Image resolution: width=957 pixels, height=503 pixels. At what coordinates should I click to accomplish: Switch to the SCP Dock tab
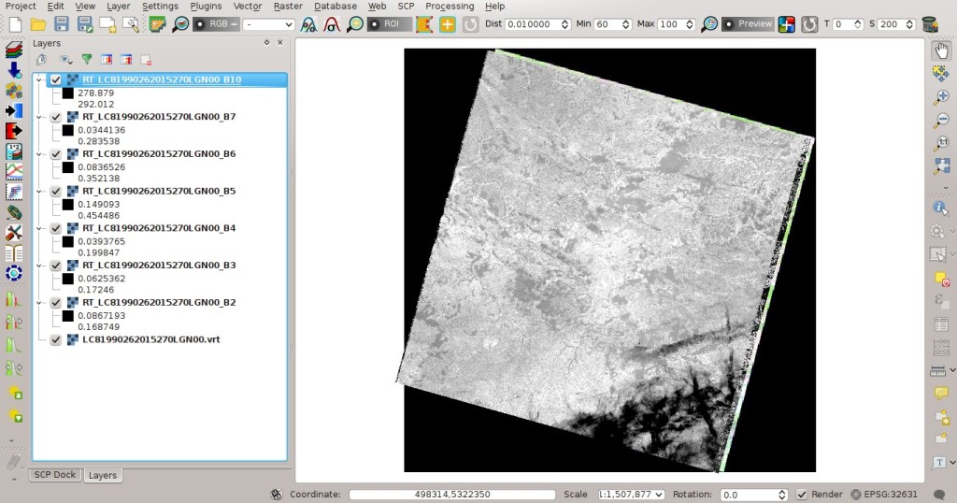click(x=55, y=475)
